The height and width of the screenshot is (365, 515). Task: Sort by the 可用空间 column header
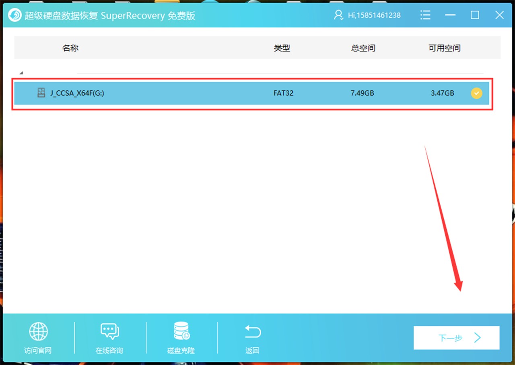444,48
